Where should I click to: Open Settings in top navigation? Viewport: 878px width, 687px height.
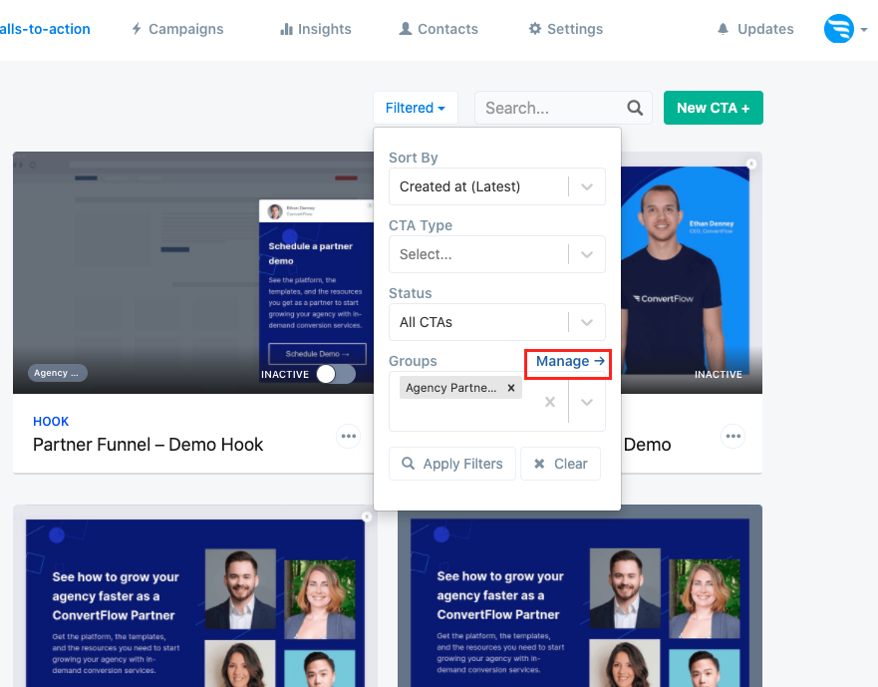(566, 29)
